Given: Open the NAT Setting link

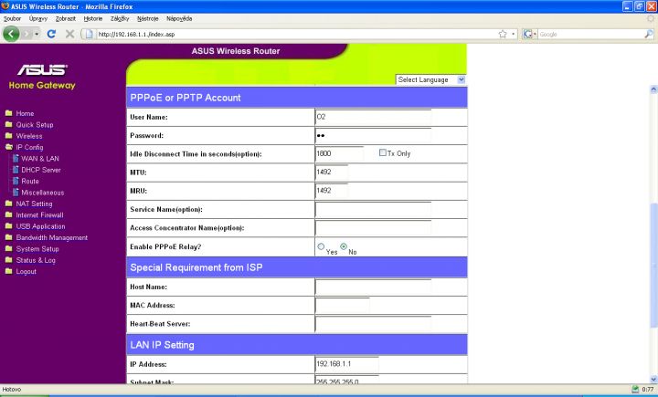Looking at the screenshot, I should [x=34, y=204].
